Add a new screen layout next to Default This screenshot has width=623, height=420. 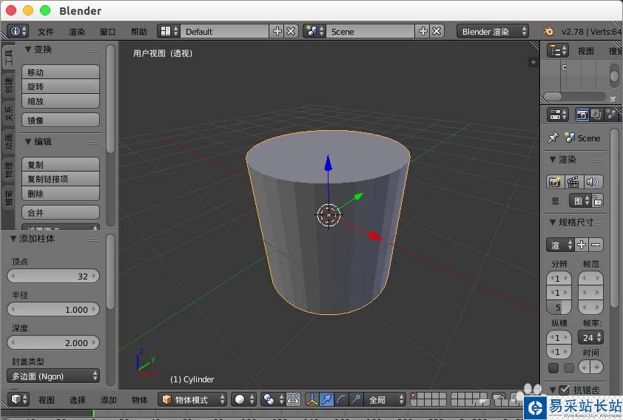coord(277,31)
